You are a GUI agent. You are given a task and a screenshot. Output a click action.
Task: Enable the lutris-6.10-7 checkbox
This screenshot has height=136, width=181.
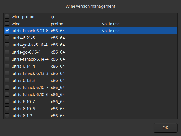[x=7, y=101]
